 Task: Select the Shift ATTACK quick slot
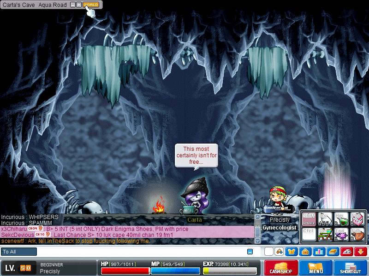tap(309, 219)
